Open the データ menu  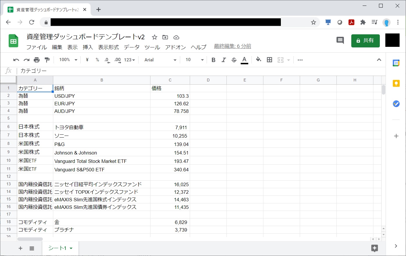[132, 47]
